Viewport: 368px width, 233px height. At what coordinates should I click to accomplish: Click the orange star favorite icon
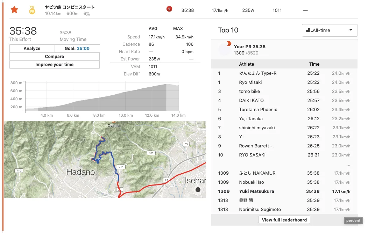coord(14,10)
